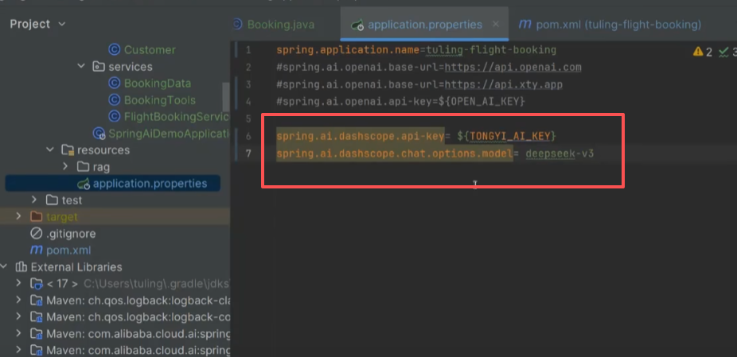Click the FlightBookingService class icon
Image resolution: width=737 pixels, height=357 pixels.
[115, 117]
